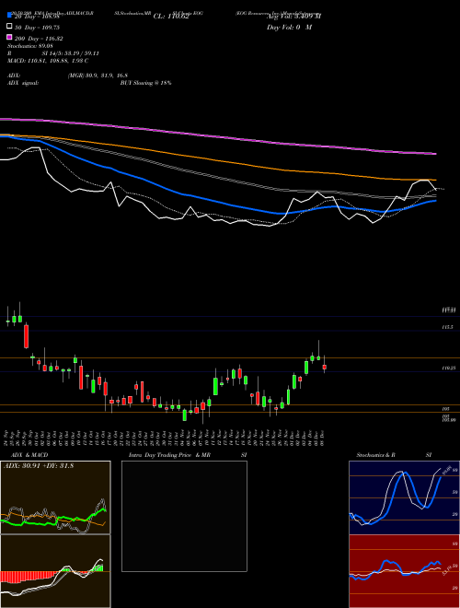Select the 'Stochastics: 89.08' readout
This screenshot has width=460, height=608.
coord(30,46)
